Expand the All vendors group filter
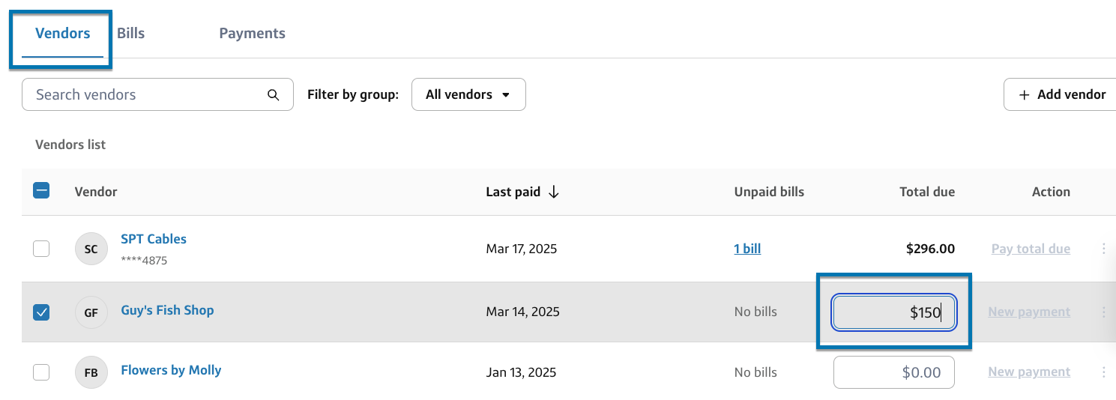Image resolution: width=1116 pixels, height=400 pixels. [x=468, y=94]
